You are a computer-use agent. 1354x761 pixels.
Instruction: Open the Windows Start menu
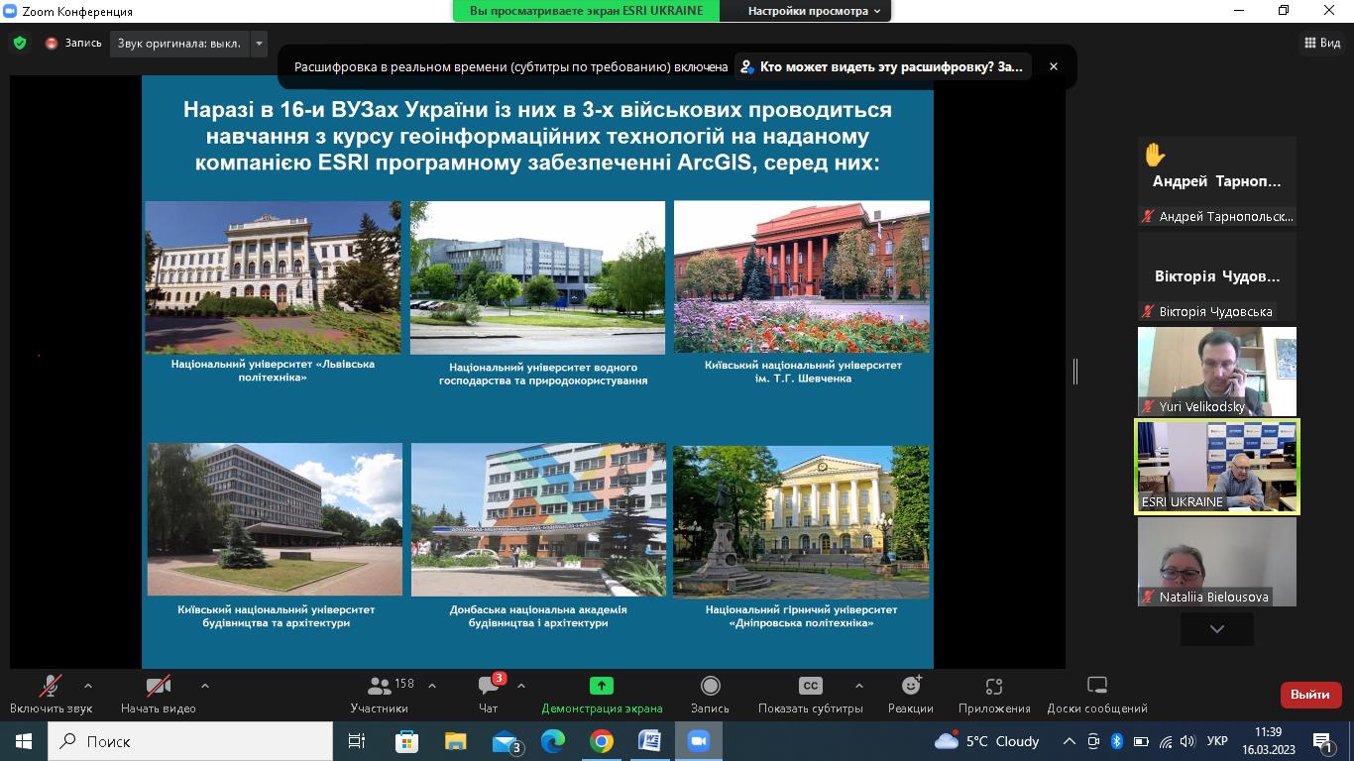tap(23, 741)
